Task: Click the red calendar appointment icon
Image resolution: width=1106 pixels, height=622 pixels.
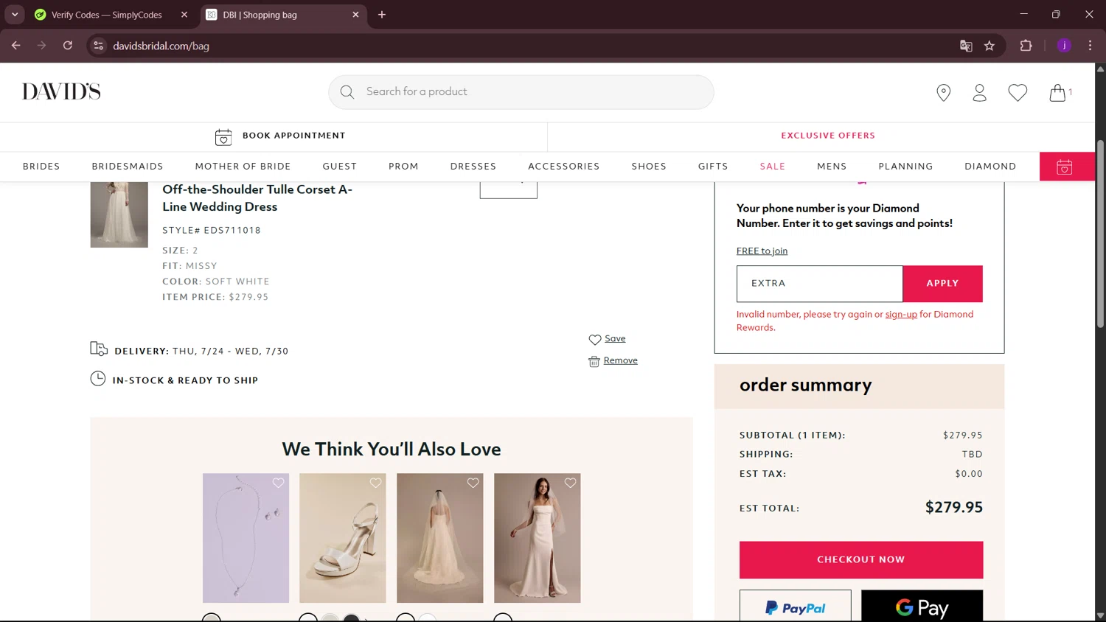Action: tap(1064, 167)
